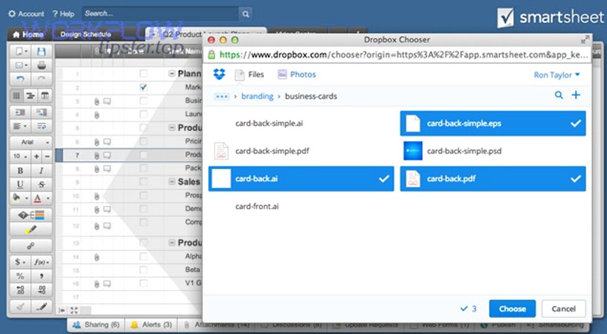
Task: Collapse the Sales section in row 9
Action: point(172,182)
